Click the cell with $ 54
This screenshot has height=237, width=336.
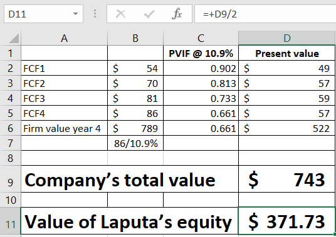(x=135, y=68)
